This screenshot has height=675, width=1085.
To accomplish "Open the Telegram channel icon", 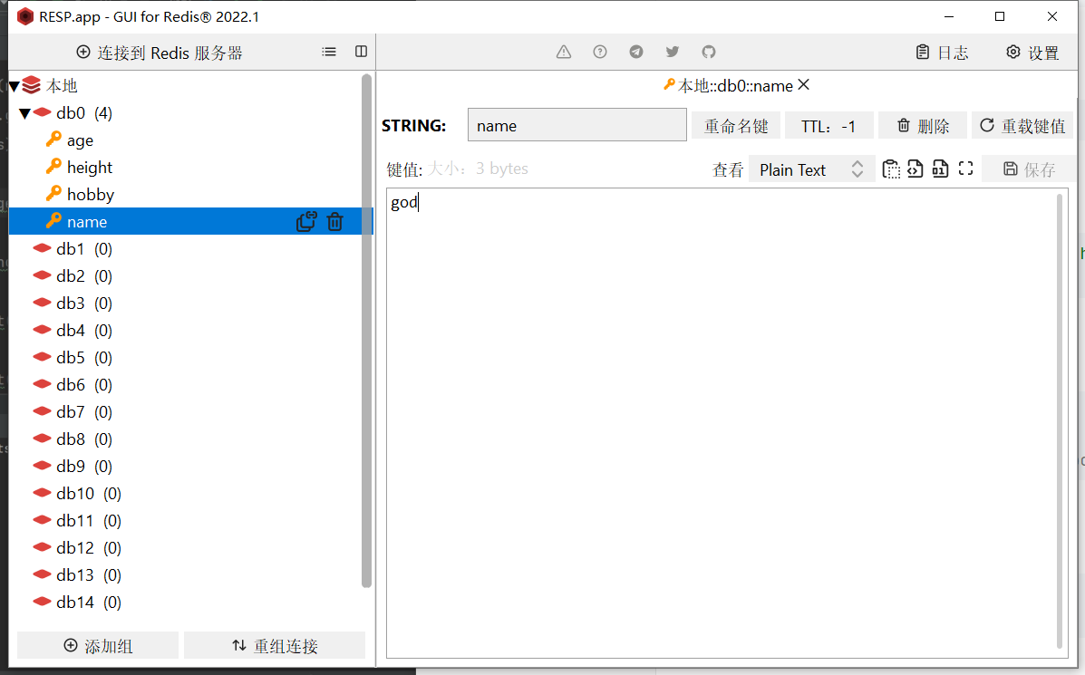I will [x=636, y=52].
